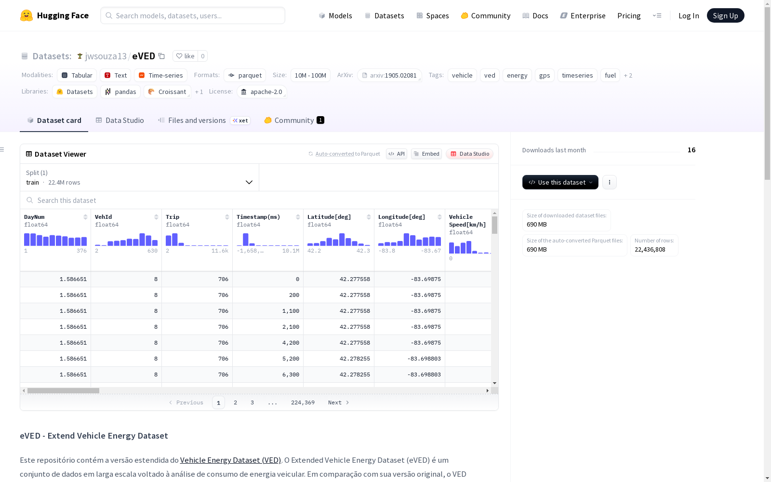The height and width of the screenshot is (482, 771).
Task: Switch to the Data Studio tab
Action: [120, 120]
